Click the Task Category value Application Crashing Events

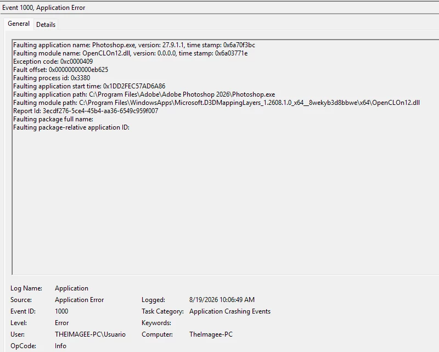[230, 311]
